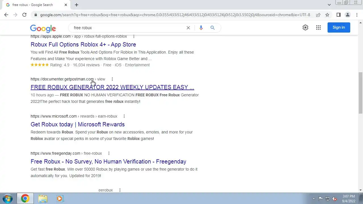Share this page icon in address bar

click(318, 15)
